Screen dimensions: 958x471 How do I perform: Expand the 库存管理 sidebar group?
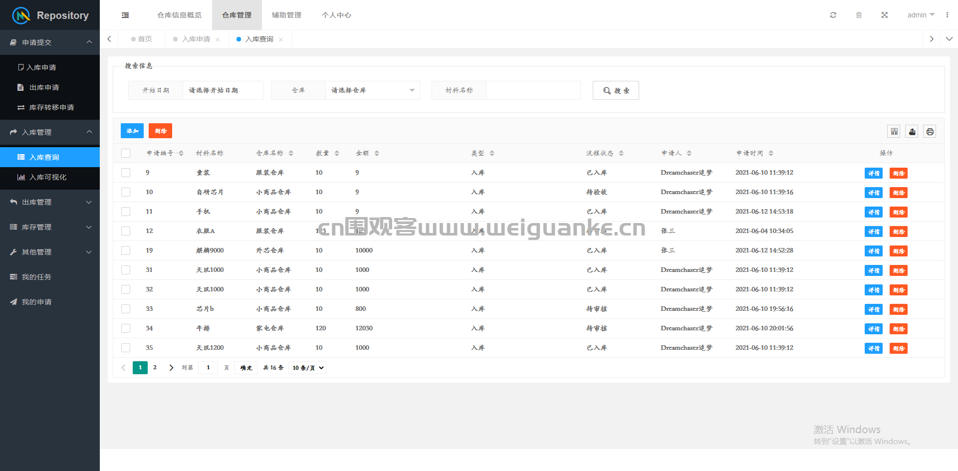(x=50, y=227)
